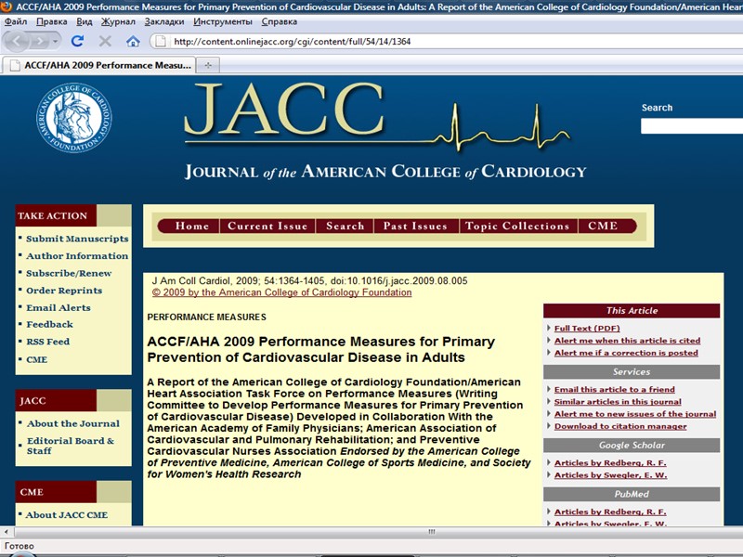This screenshot has height=557, width=743.
Task: Open the Email Alerts link
Action: pyautogui.click(x=59, y=307)
